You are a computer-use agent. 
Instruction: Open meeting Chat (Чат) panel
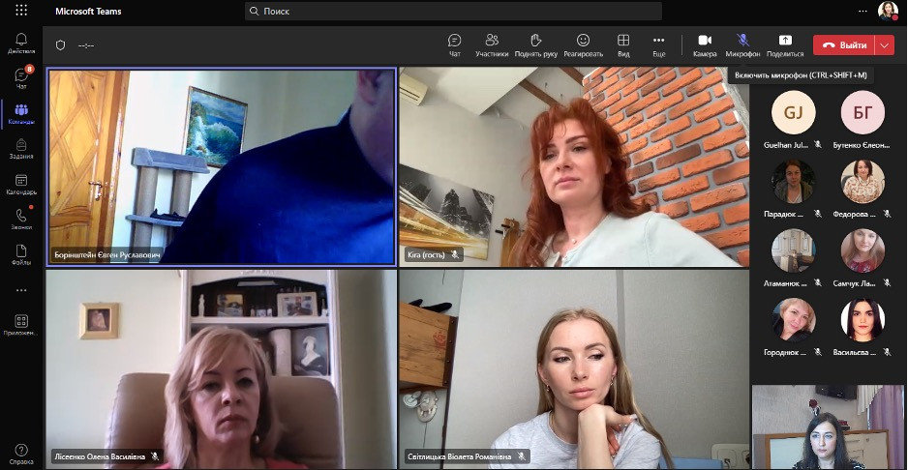click(x=455, y=45)
